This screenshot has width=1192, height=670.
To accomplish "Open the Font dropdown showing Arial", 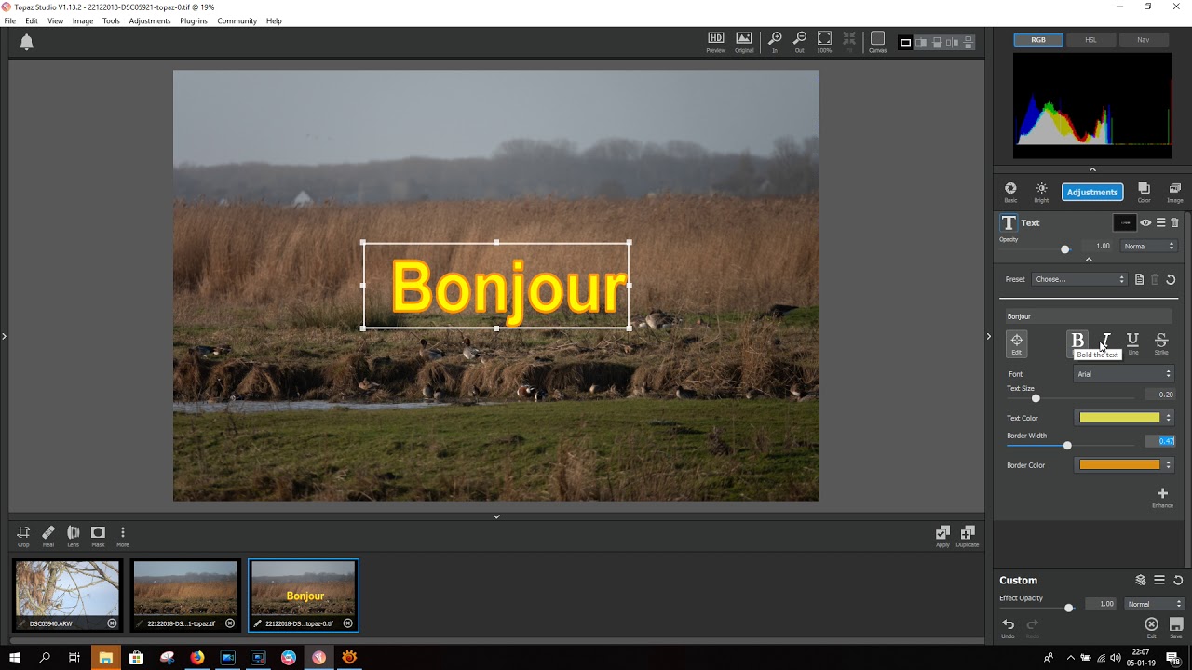I will coord(1124,374).
